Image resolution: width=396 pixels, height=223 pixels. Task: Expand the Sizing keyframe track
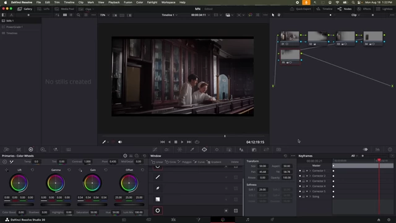tap(310, 196)
